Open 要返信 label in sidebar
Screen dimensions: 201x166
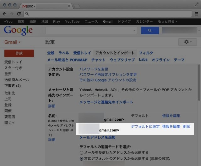click(x=10, y=117)
